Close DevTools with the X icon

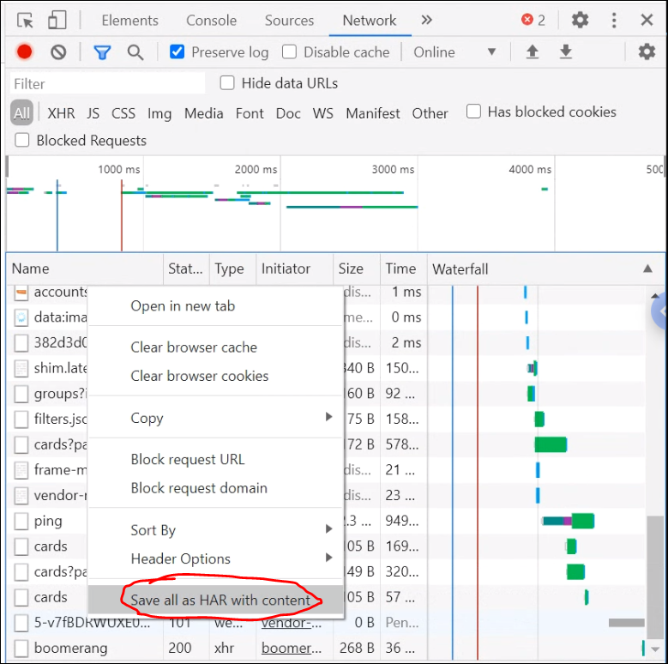point(647,20)
